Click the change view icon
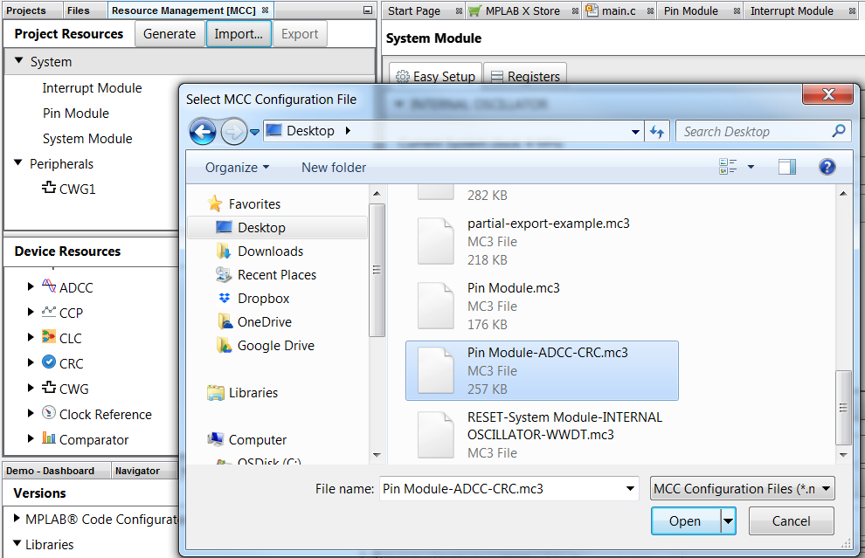This screenshot has width=865, height=558. point(728,168)
